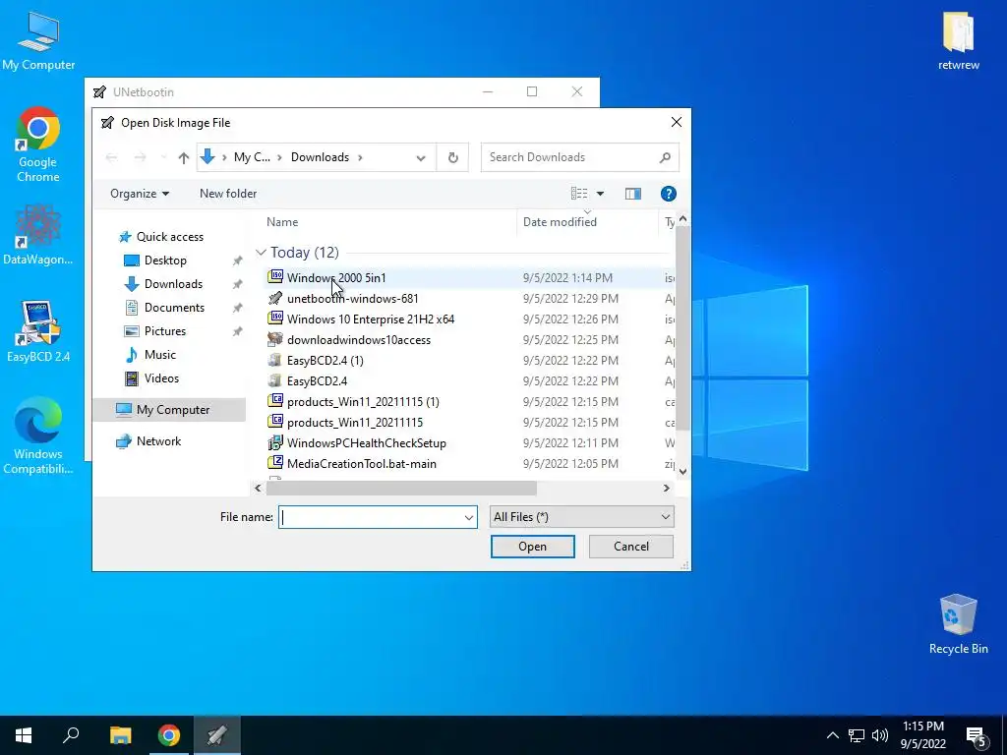1007x755 pixels.
Task: Select WindowsPCHealthCheckSetup file
Action: coord(469,443)
